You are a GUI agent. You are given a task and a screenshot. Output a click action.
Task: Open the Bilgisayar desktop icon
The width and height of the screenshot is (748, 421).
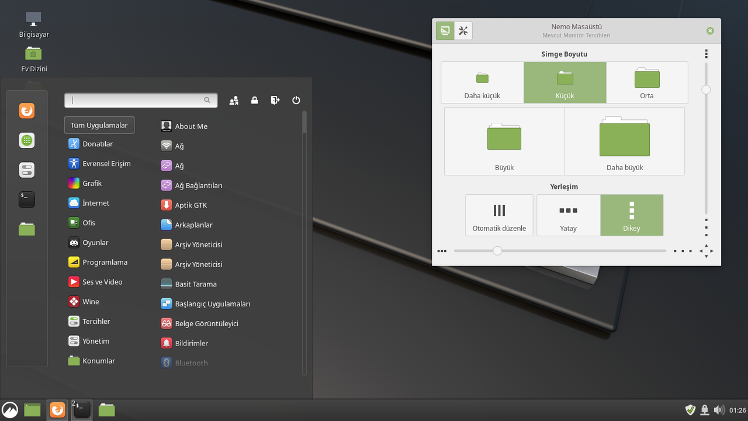[x=34, y=25]
